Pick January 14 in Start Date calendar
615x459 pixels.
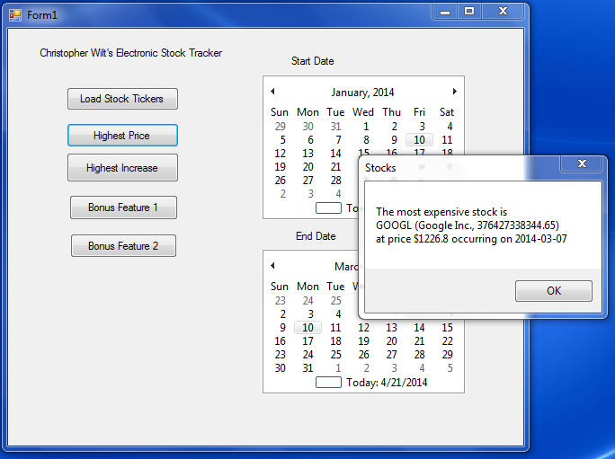(335, 154)
